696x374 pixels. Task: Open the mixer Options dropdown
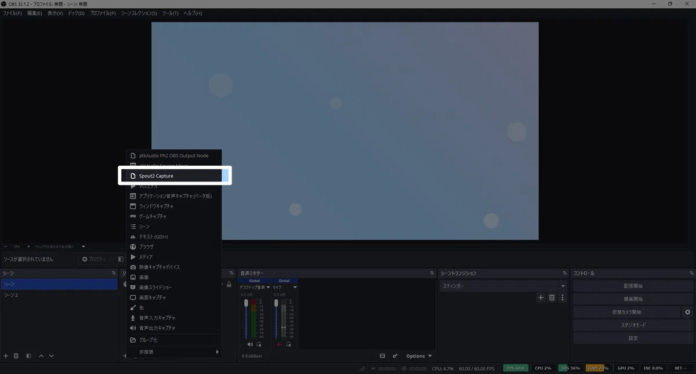(x=419, y=356)
